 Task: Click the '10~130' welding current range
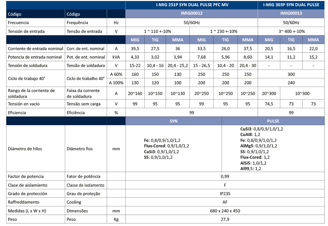178,93
